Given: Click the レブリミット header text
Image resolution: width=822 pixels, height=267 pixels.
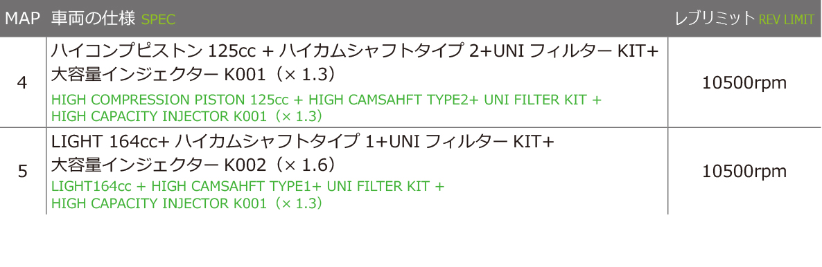Looking at the screenshot, I should click(x=715, y=19).
